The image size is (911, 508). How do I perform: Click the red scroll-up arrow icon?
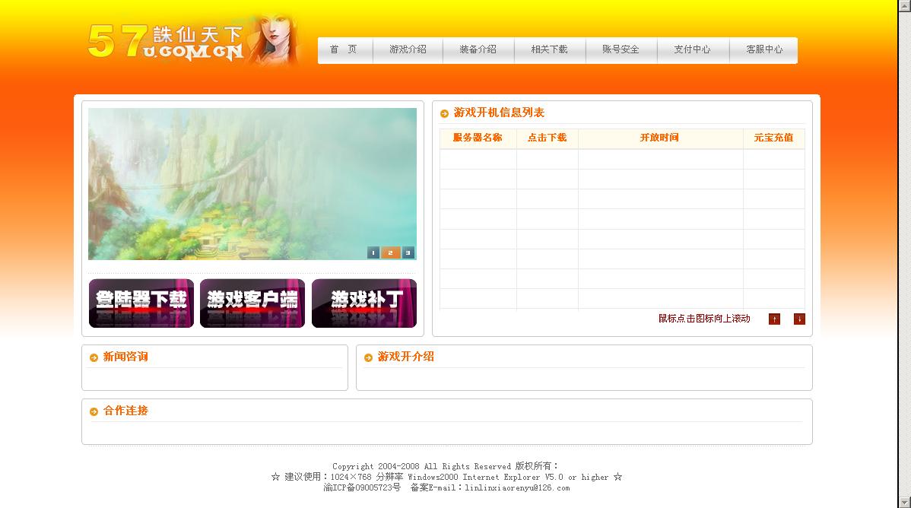(x=774, y=319)
